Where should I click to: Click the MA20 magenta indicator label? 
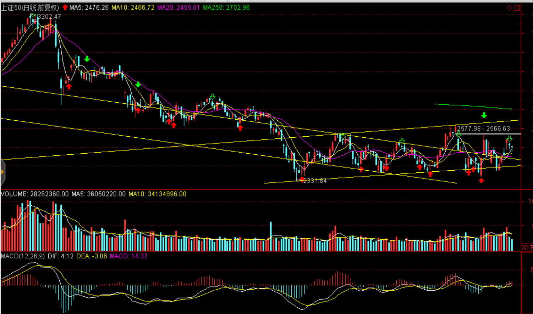tap(178, 7)
